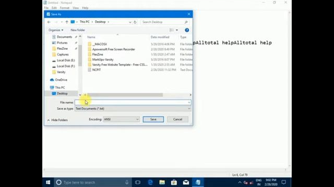Open Notepad's Format menu
The height and width of the screenshot is (187, 334).
65,8
